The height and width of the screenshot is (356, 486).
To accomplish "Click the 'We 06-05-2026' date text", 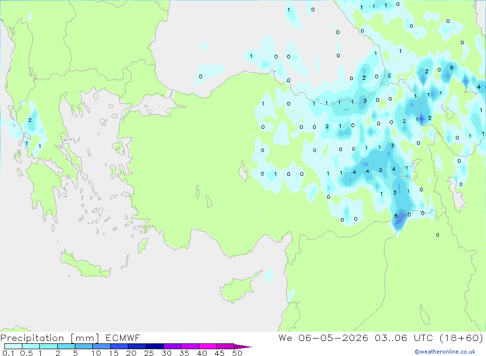I will 323,338.
